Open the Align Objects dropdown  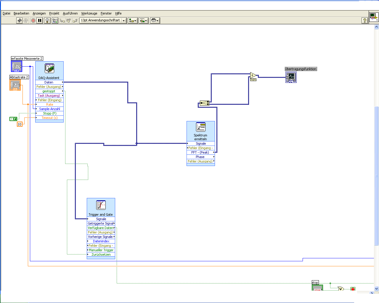pyautogui.click(x=133, y=20)
